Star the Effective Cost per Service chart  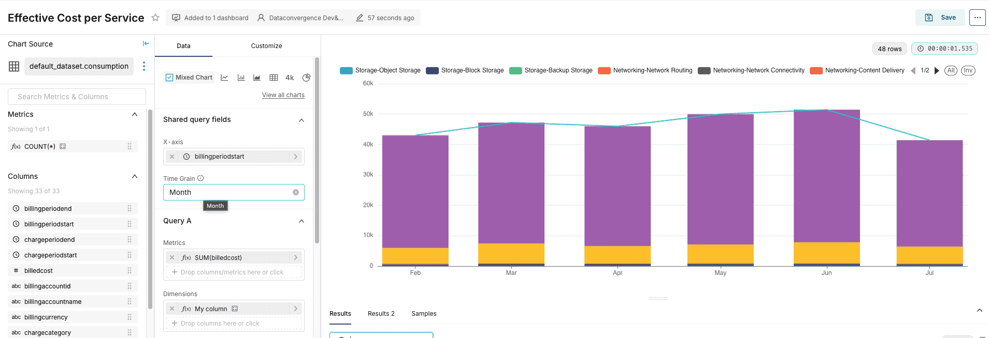155,18
